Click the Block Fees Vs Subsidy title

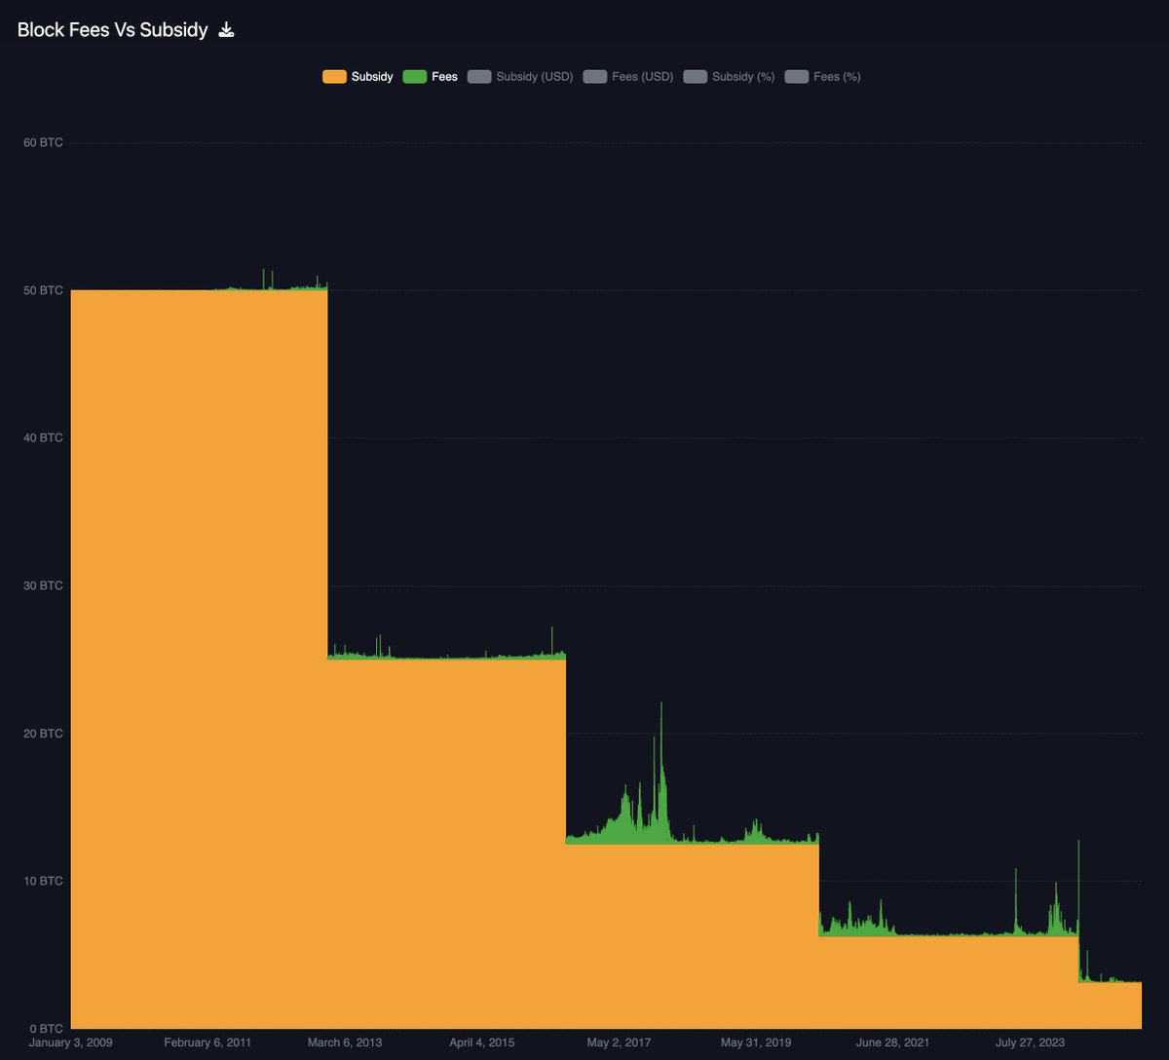coord(113,30)
